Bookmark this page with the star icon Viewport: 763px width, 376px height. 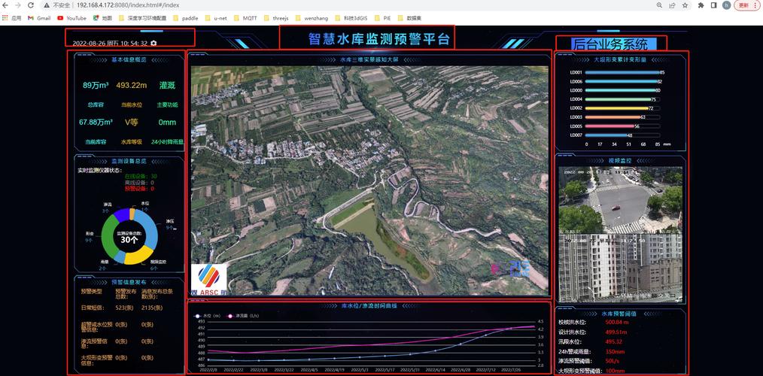(x=685, y=5)
